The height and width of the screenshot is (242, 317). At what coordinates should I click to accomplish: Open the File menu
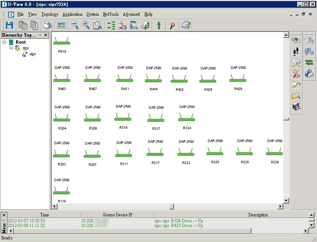click(20, 14)
